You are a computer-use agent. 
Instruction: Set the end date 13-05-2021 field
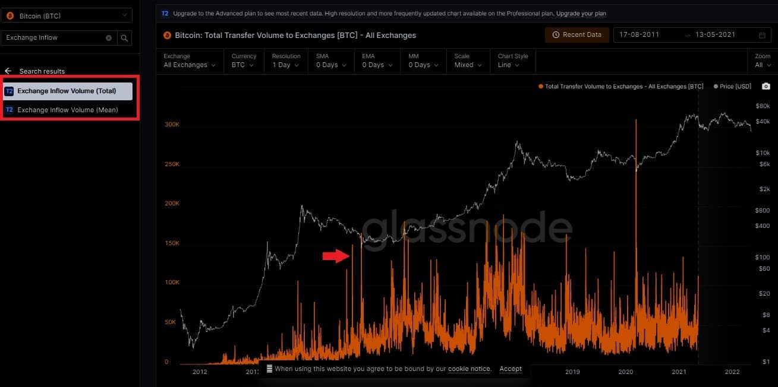(715, 35)
